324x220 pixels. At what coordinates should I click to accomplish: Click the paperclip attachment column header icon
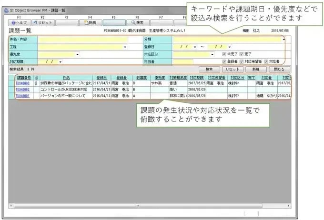point(35,77)
